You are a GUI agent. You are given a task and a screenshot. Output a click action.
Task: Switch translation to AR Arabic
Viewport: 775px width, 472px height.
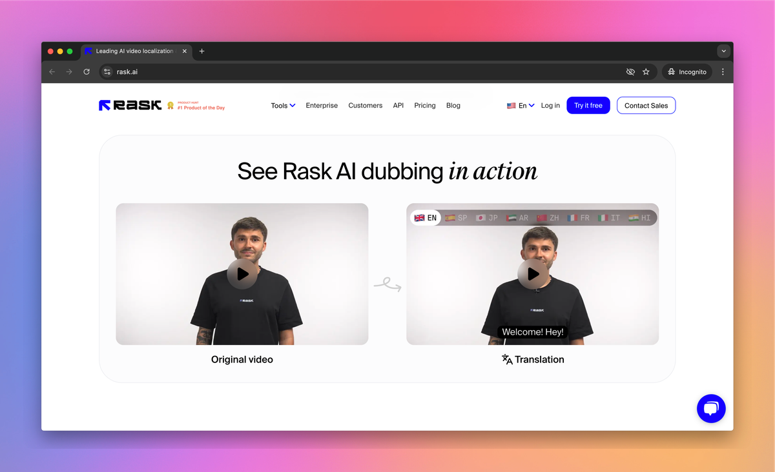click(517, 218)
